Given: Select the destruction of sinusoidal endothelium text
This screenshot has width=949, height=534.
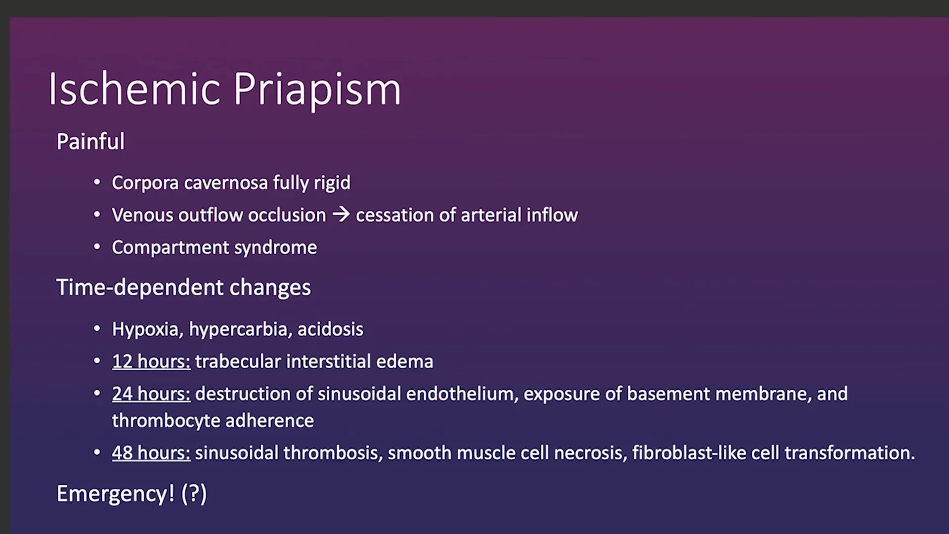Looking at the screenshot, I should coord(356,394).
